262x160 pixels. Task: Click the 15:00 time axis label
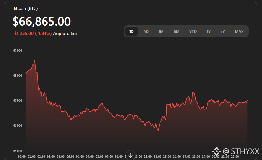coord(167,157)
